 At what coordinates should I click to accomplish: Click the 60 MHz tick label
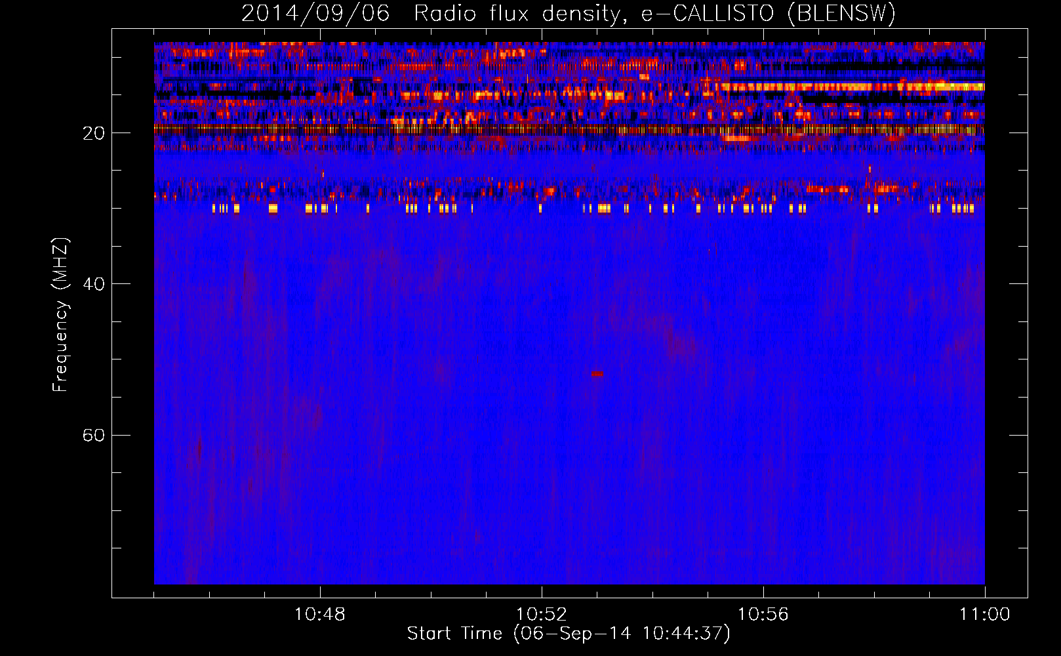click(x=93, y=435)
